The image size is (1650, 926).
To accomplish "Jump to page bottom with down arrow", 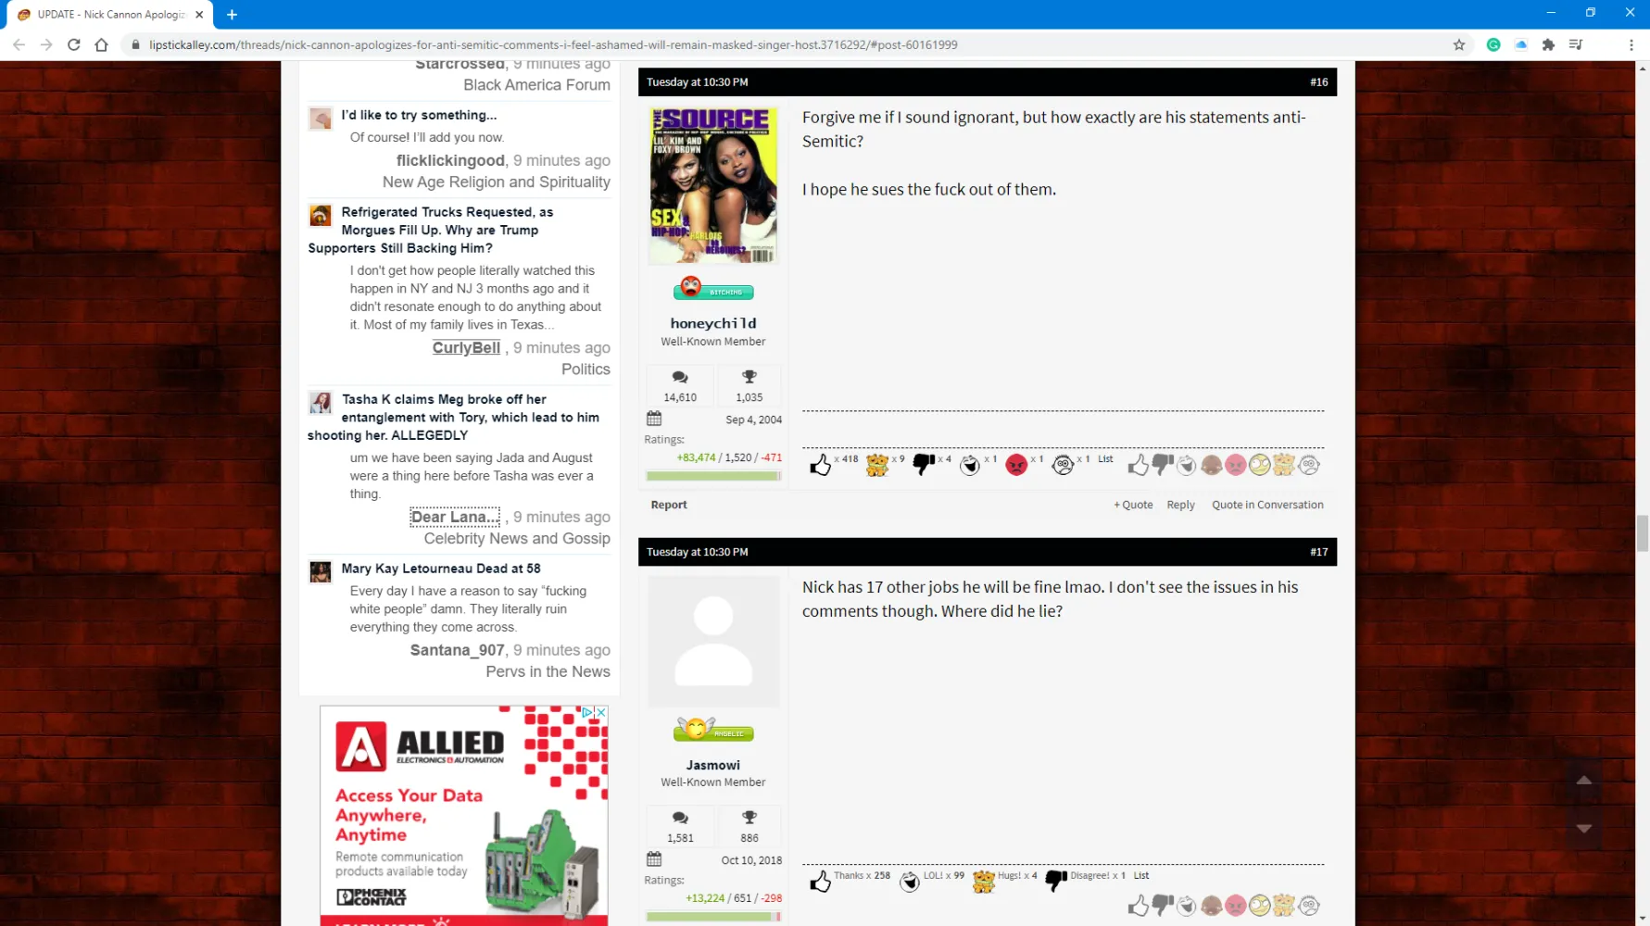I will pos(1584,829).
